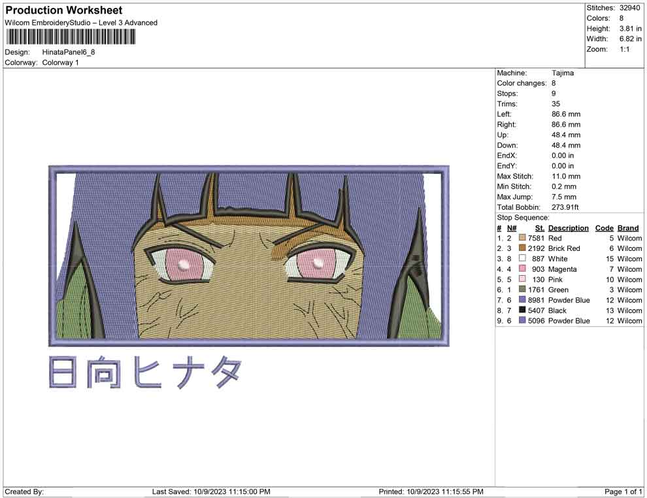Click the 'Pink' description text

(556, 279)
